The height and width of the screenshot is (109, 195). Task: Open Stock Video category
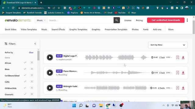point(10,29)
